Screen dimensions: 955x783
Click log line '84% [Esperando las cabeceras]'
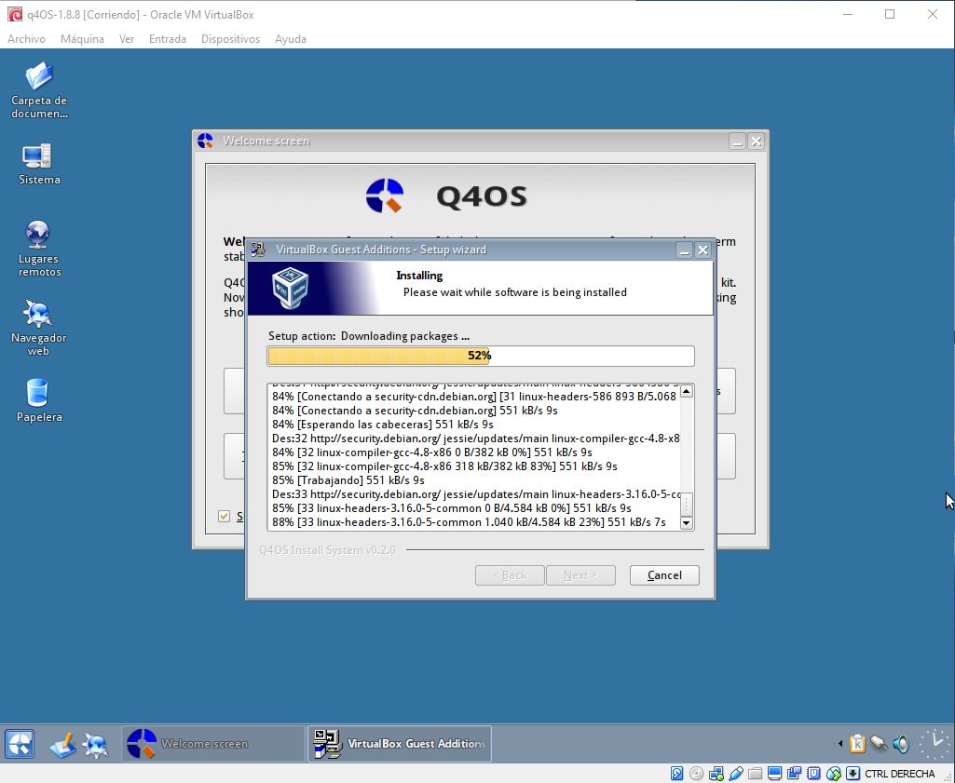(383, 424)
